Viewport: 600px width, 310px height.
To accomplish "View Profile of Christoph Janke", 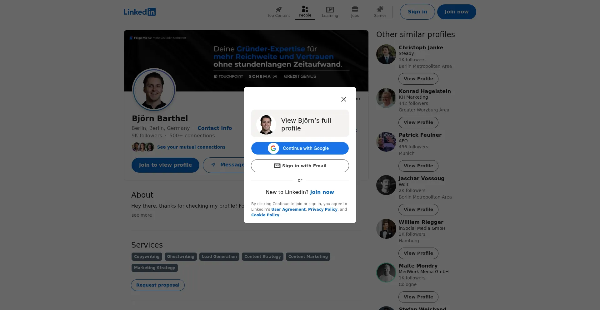I will [x=418, y=79].
